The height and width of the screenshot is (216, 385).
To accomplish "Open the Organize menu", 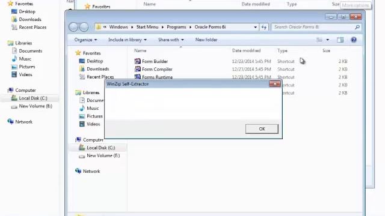I will coord(85,40).
